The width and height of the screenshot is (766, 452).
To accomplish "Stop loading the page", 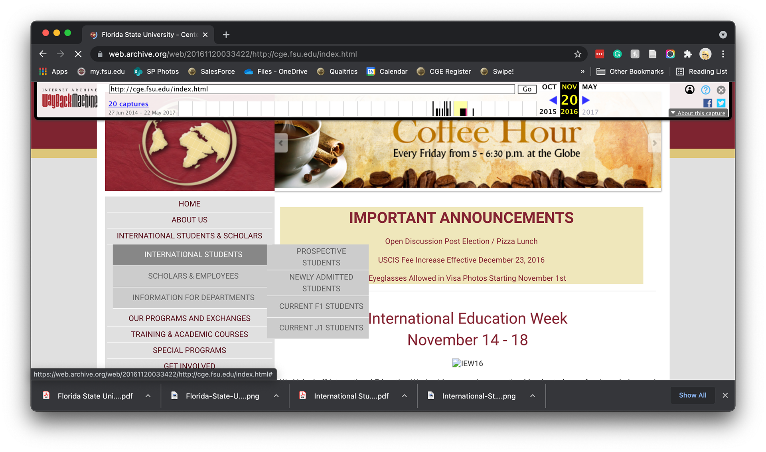I will 78,54.
